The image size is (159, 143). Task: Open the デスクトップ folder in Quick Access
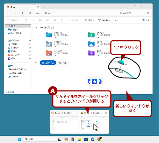click(x=57, y=35)
